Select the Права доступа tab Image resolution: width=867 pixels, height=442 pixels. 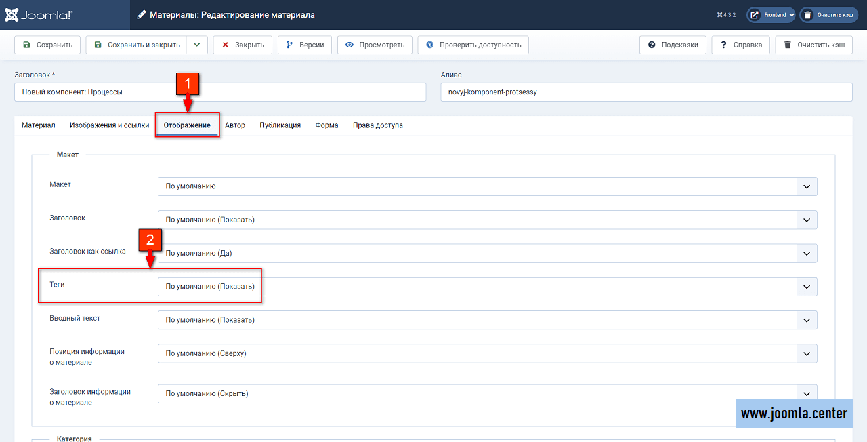pyautogui.click(x=377, y=125)
